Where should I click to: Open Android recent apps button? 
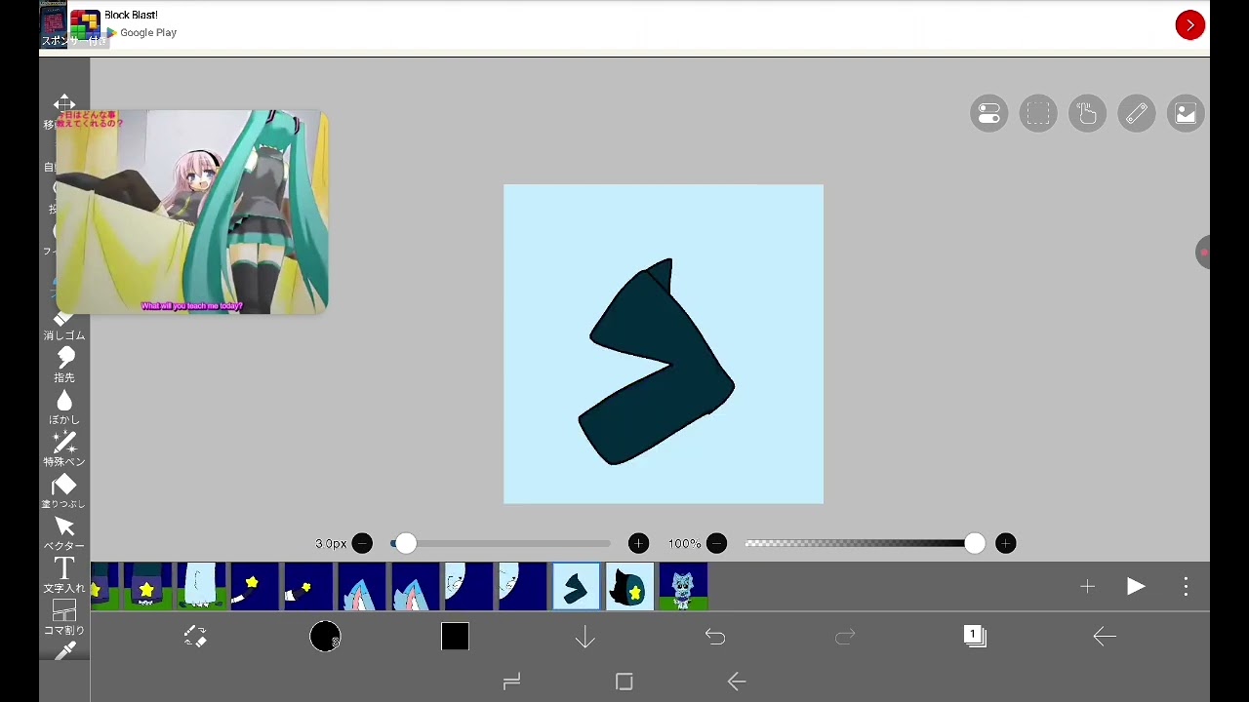click(x=511, y=682)
